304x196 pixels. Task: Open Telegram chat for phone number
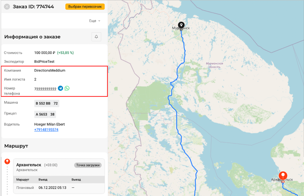[x=60, y=88]
